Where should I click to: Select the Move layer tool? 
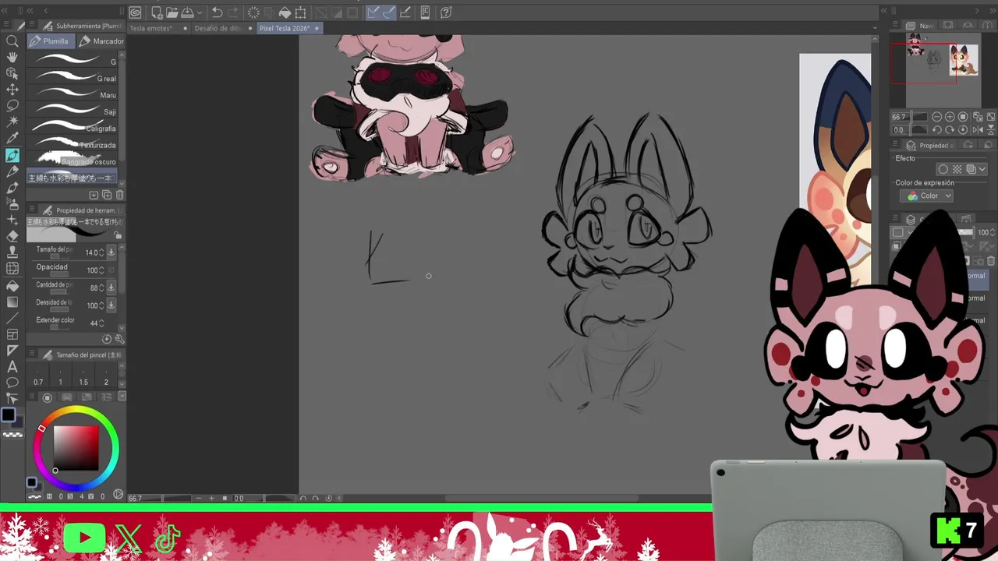tap(12, 90)
